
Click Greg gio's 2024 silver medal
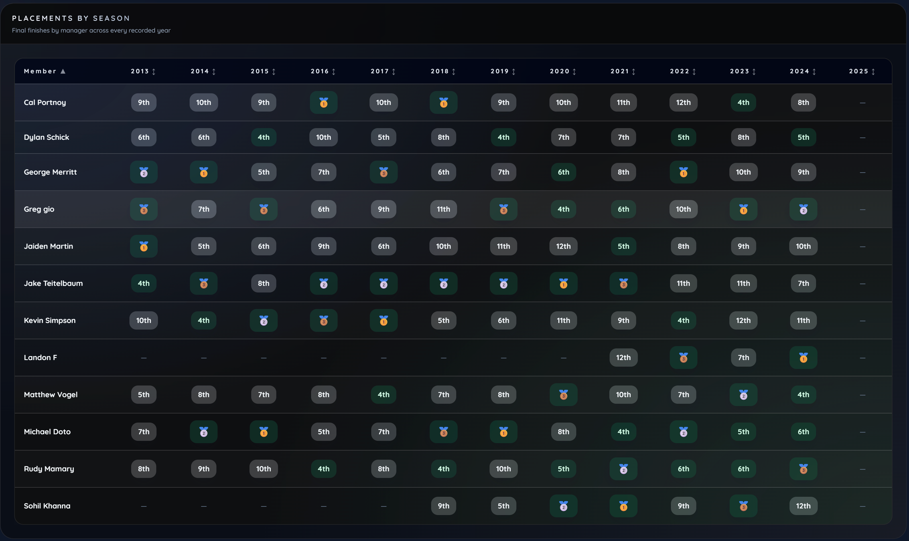pyautogui.click(x=804, y=209)
